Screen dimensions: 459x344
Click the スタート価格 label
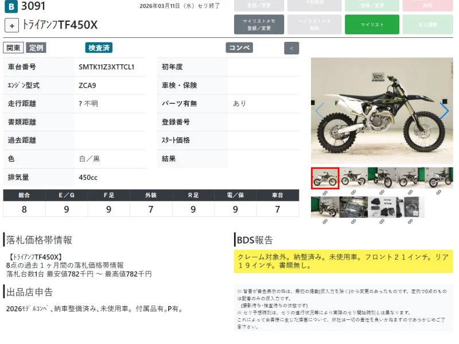(x=176, y=140)
